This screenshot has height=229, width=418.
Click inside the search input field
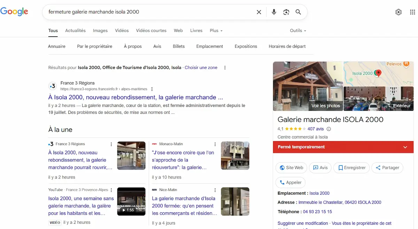pos(150,12)
